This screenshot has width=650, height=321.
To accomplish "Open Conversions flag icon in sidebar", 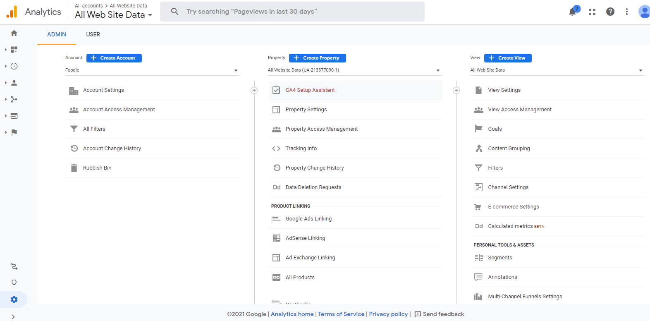I will coord(14,132).
